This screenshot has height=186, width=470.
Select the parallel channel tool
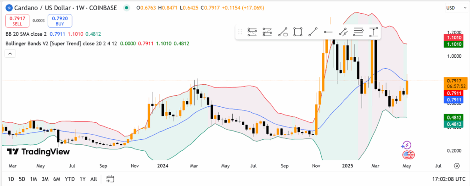tap(343, 32)
